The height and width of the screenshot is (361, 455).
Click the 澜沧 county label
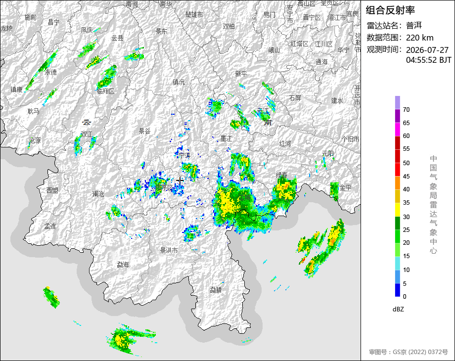coord(98,193)
